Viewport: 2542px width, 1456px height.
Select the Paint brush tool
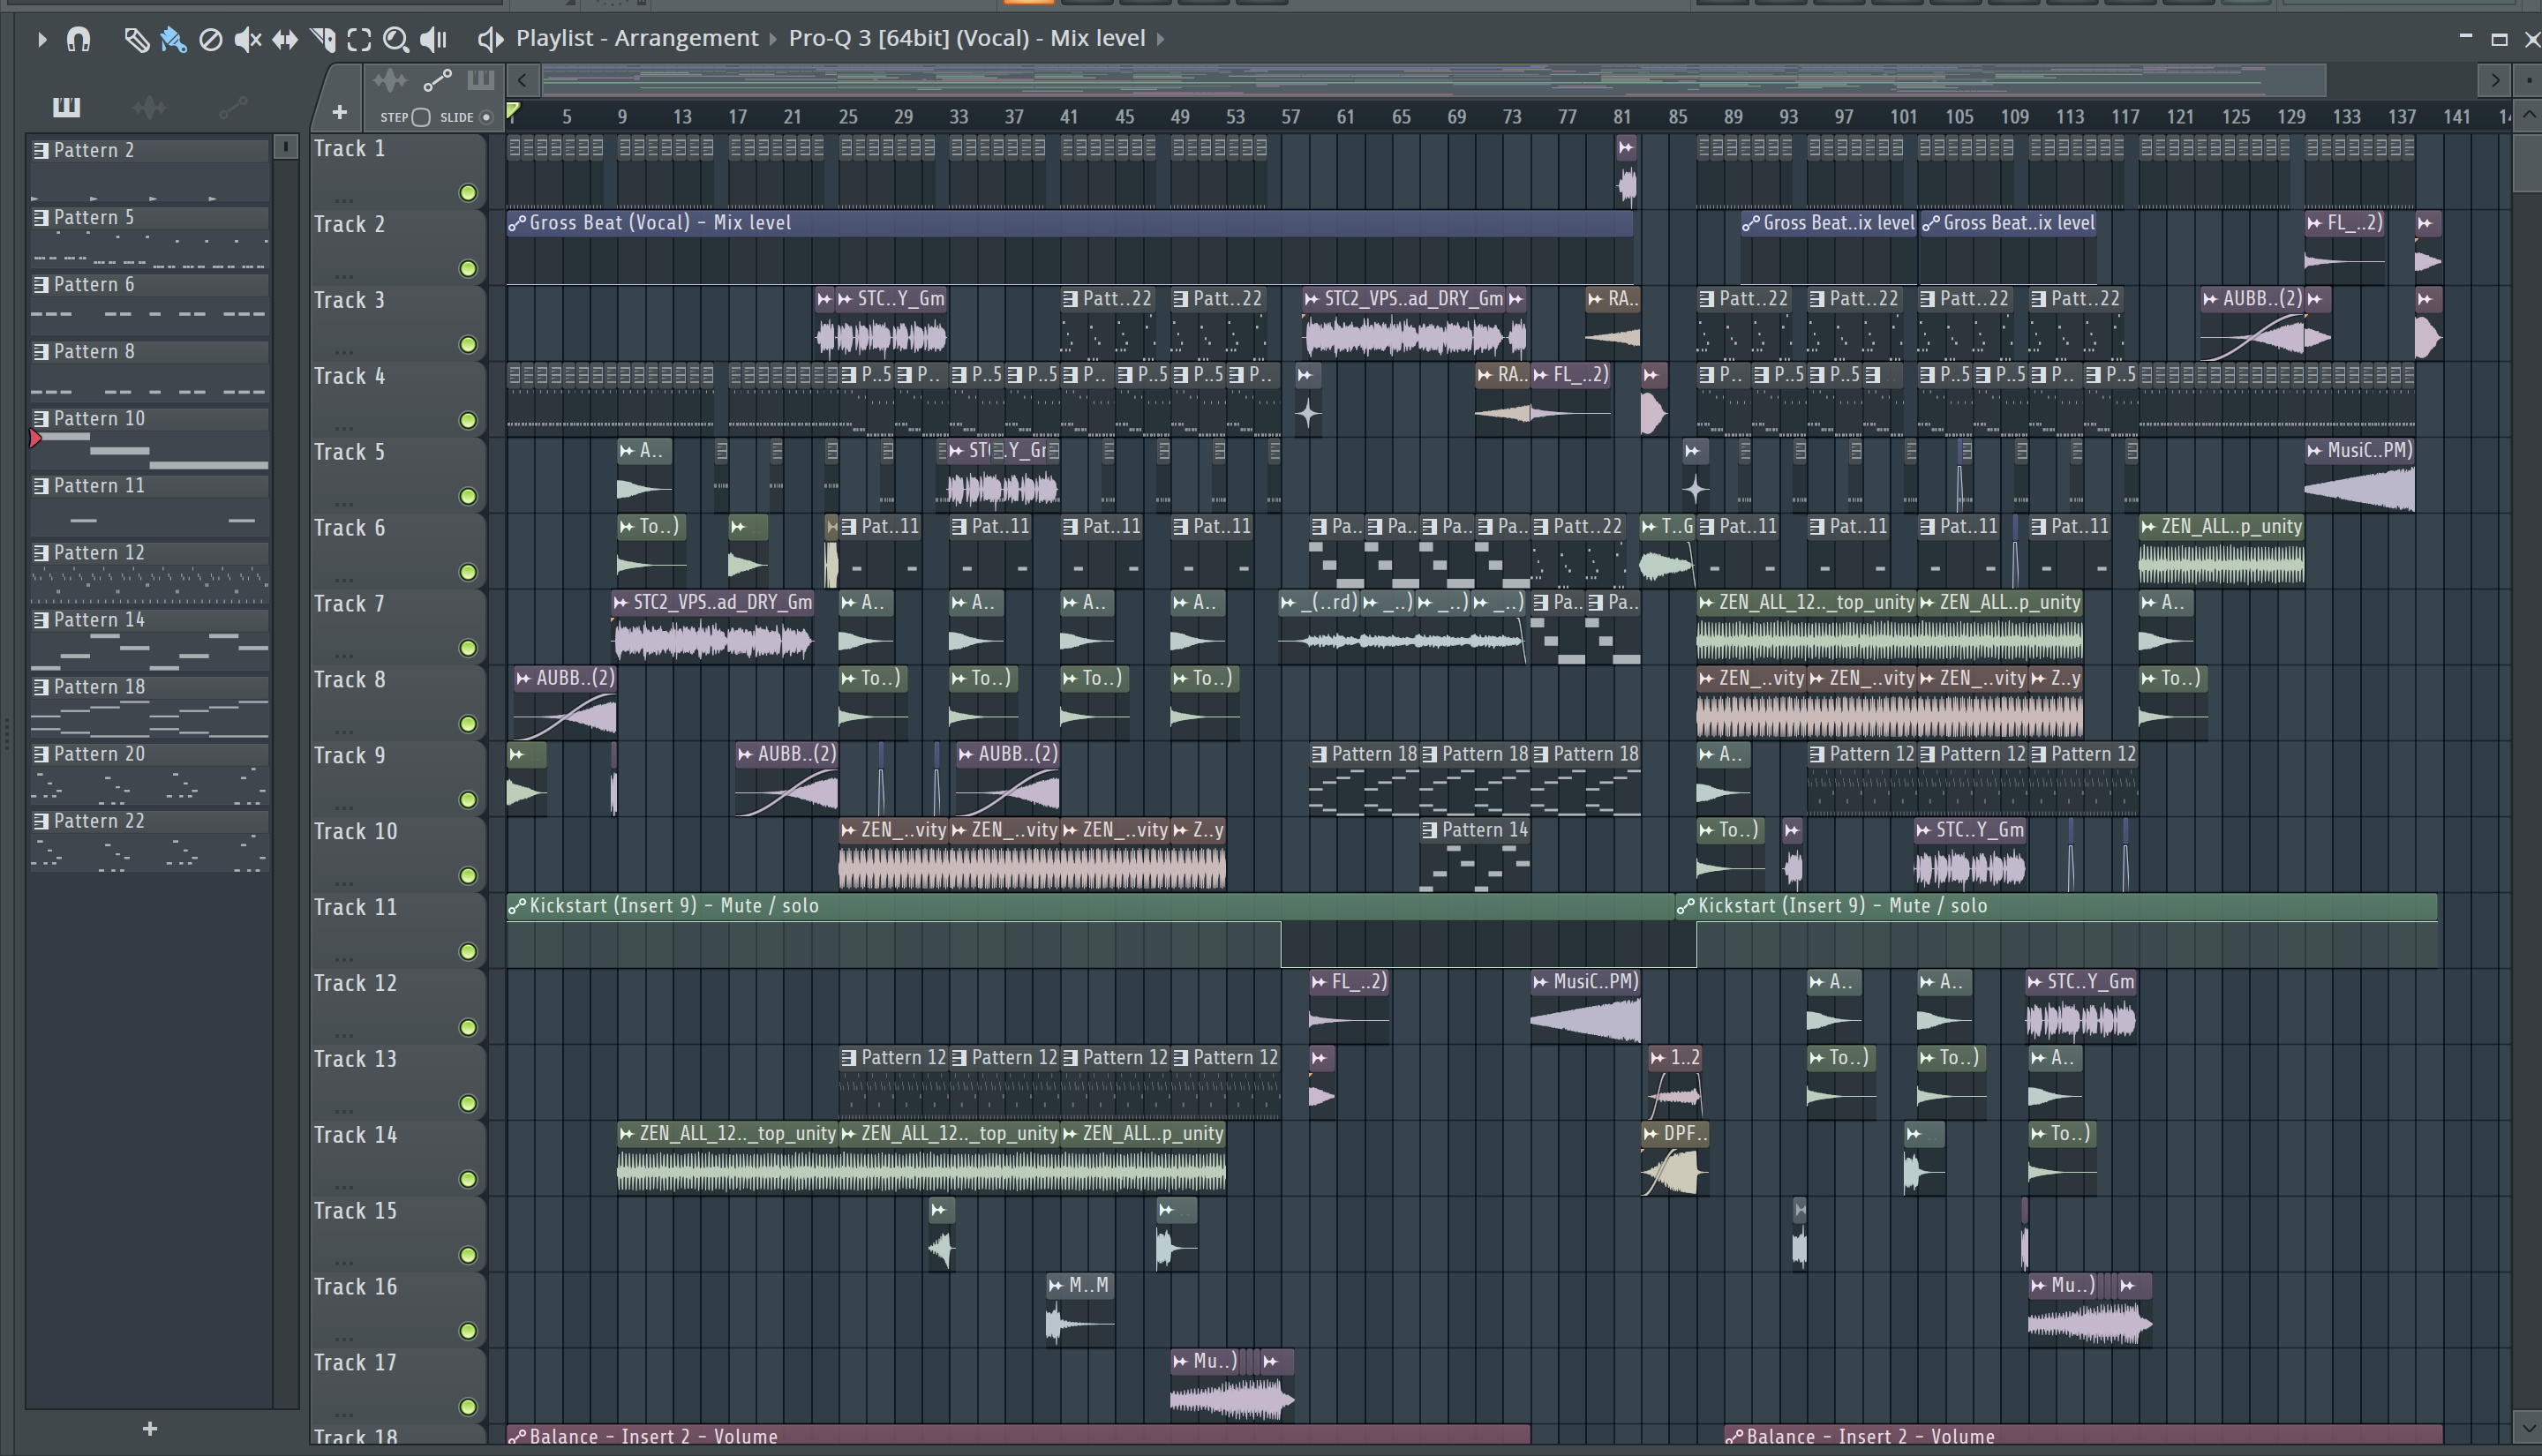pos(173,39)
